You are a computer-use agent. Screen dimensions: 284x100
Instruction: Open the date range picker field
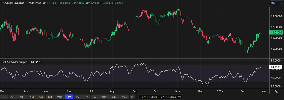pyautogui.click(x=160, y=97)
